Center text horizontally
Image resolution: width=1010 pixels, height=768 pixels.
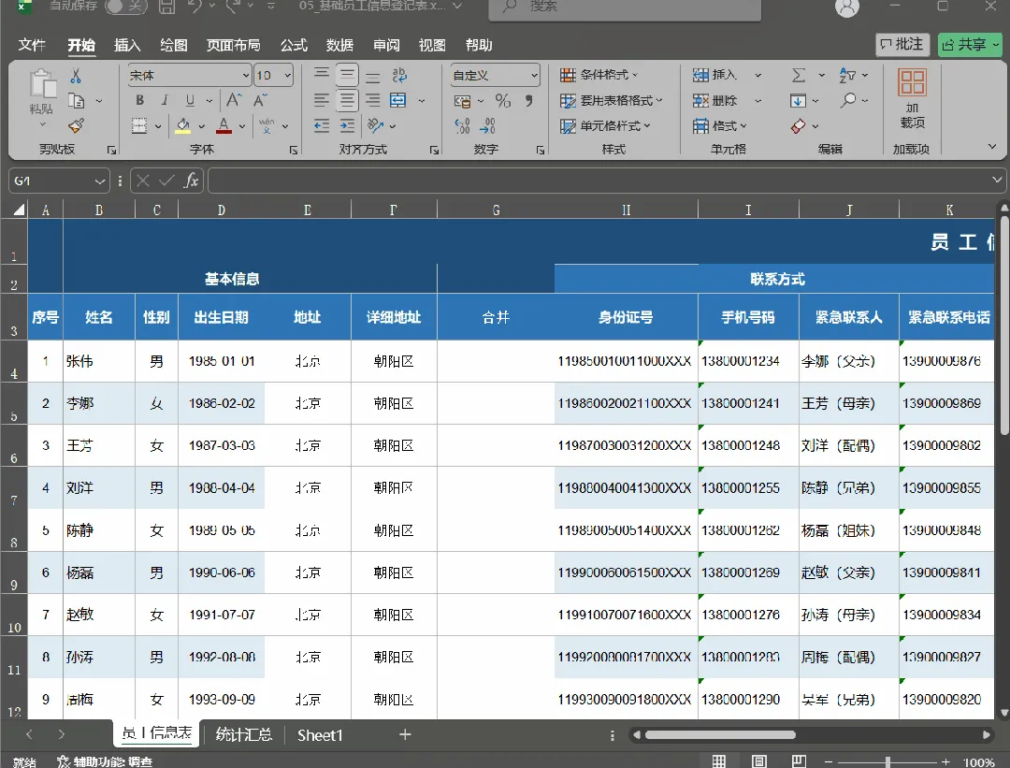pos(347,100)
